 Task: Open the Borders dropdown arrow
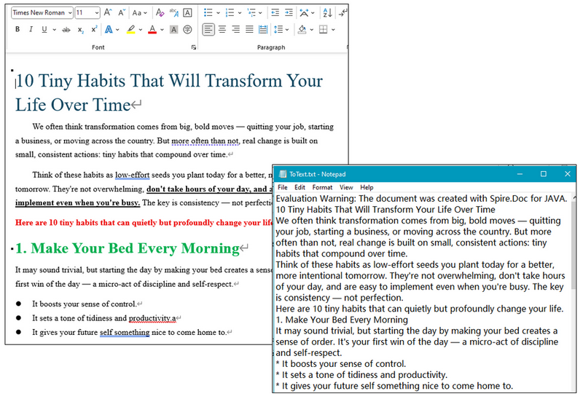point(333,30)
